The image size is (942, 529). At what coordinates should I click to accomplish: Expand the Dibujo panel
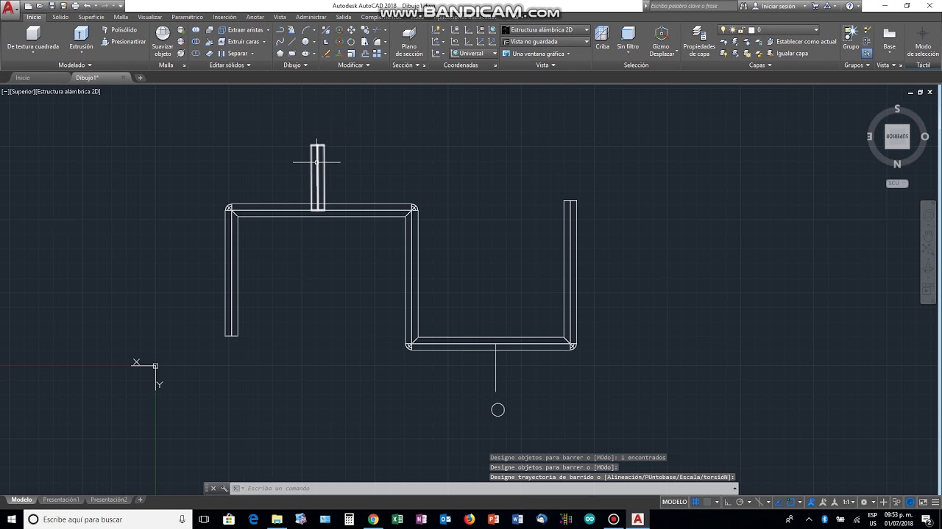pos(295,65)
